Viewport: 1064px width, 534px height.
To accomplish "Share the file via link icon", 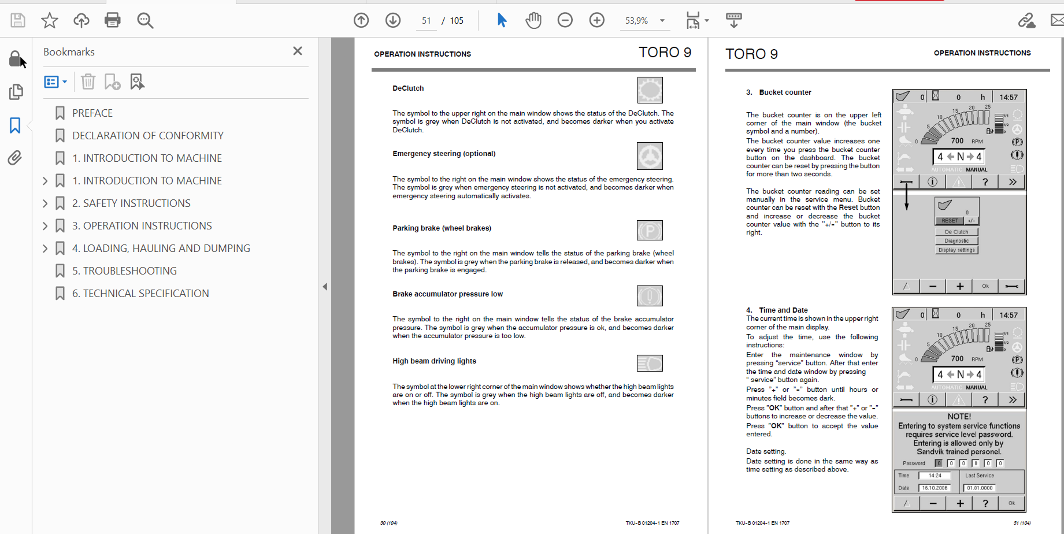I will (1026, 20).
